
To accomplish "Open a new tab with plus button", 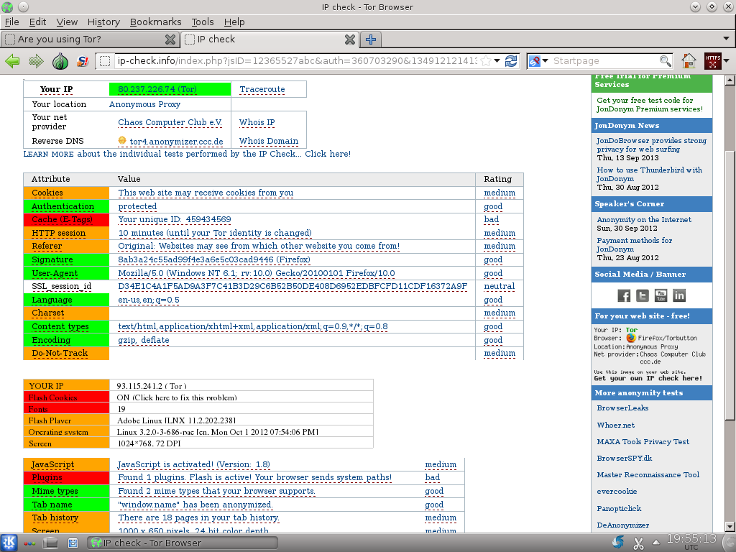I will click(370, 40).
